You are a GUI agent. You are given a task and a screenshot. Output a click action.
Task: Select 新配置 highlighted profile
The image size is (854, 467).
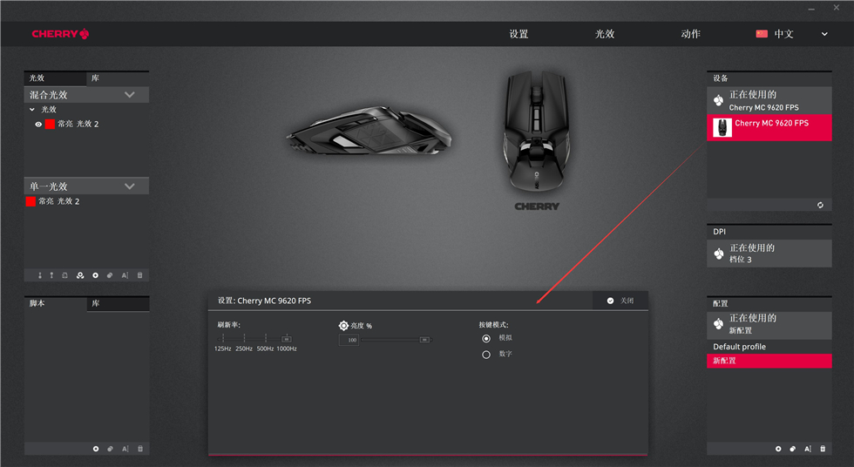coord(769,361)
